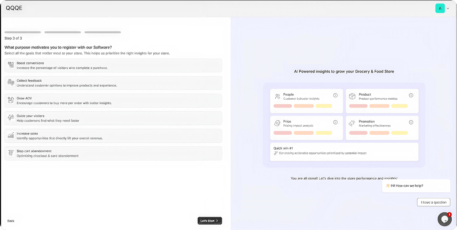Click the Help customers find what they need text
Image resolution: width=457 pixels, height=230 pixels.
(48, 121)
